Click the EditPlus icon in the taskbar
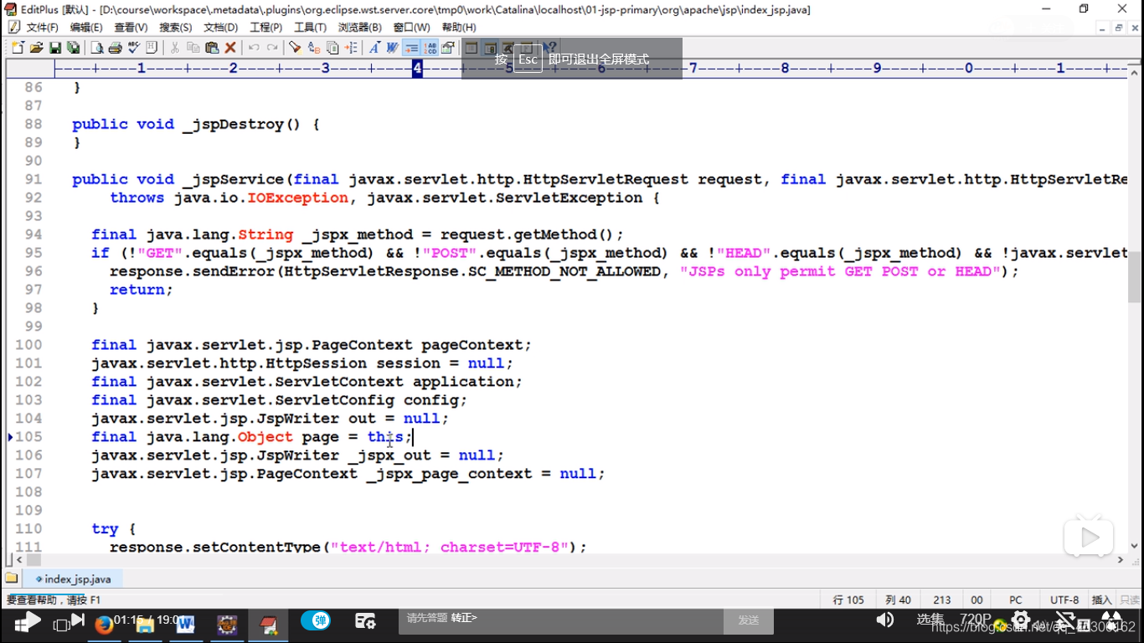This screenshot has width=1144, height=643. point(268,625)
